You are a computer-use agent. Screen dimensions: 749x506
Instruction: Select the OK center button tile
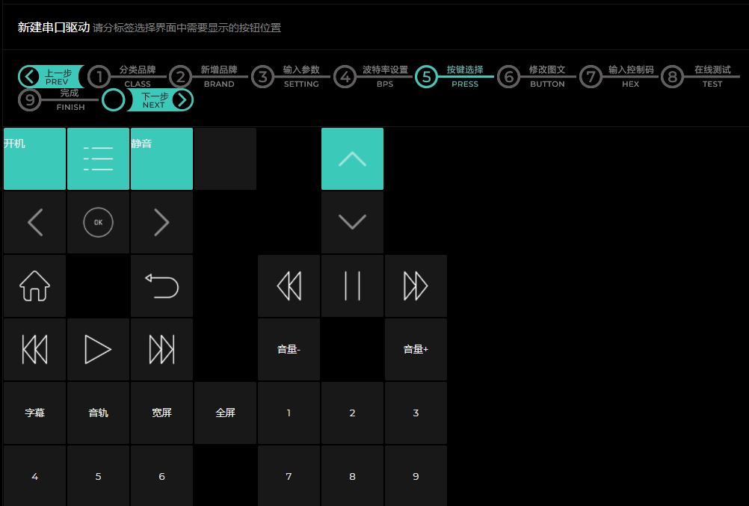(x=98, y=222)
